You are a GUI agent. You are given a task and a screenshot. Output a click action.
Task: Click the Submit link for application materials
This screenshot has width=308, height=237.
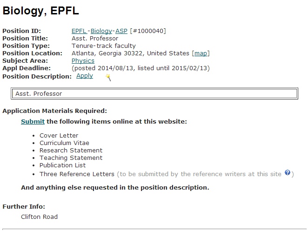click(x=33, y=122)
